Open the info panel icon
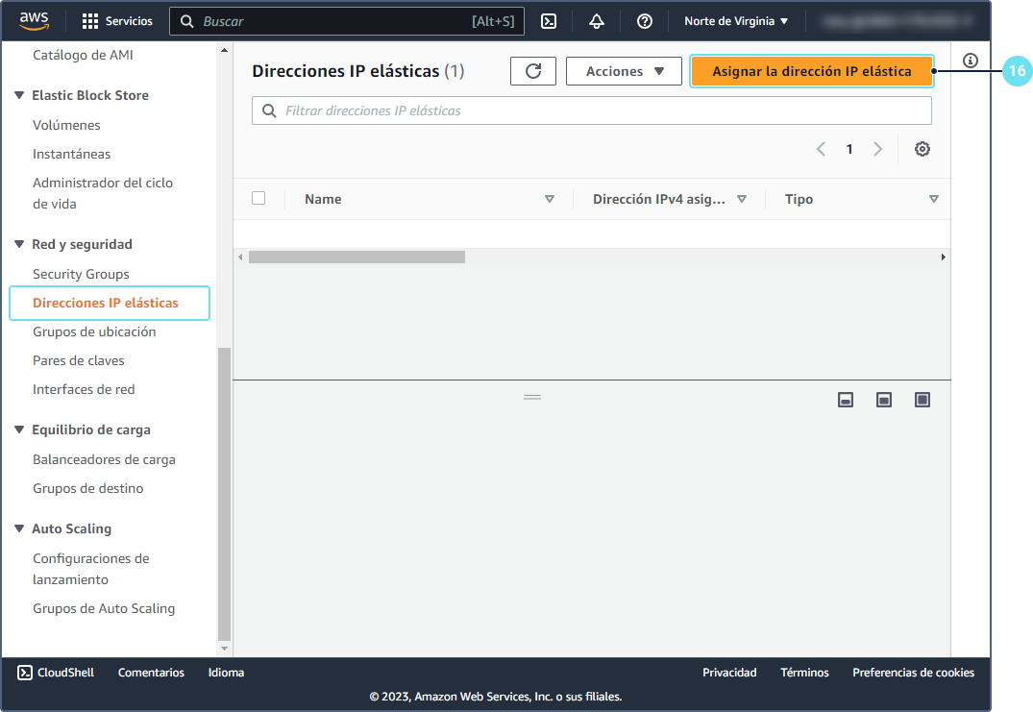The height and width of the screenshot is (712, 1033). click(x=971, y=61)
